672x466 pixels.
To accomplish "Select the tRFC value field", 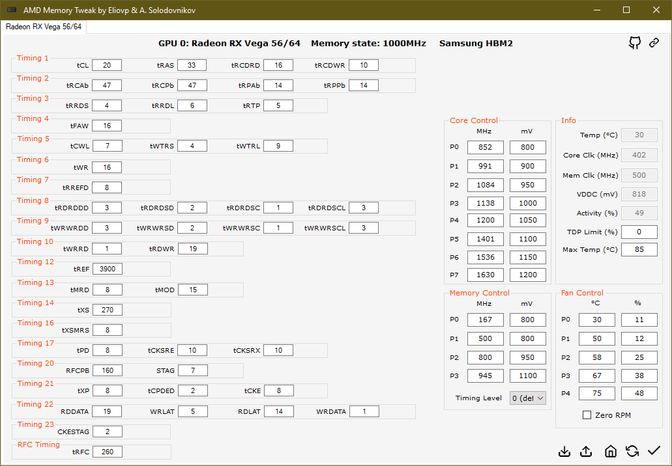I will click(x=107, y=452).
